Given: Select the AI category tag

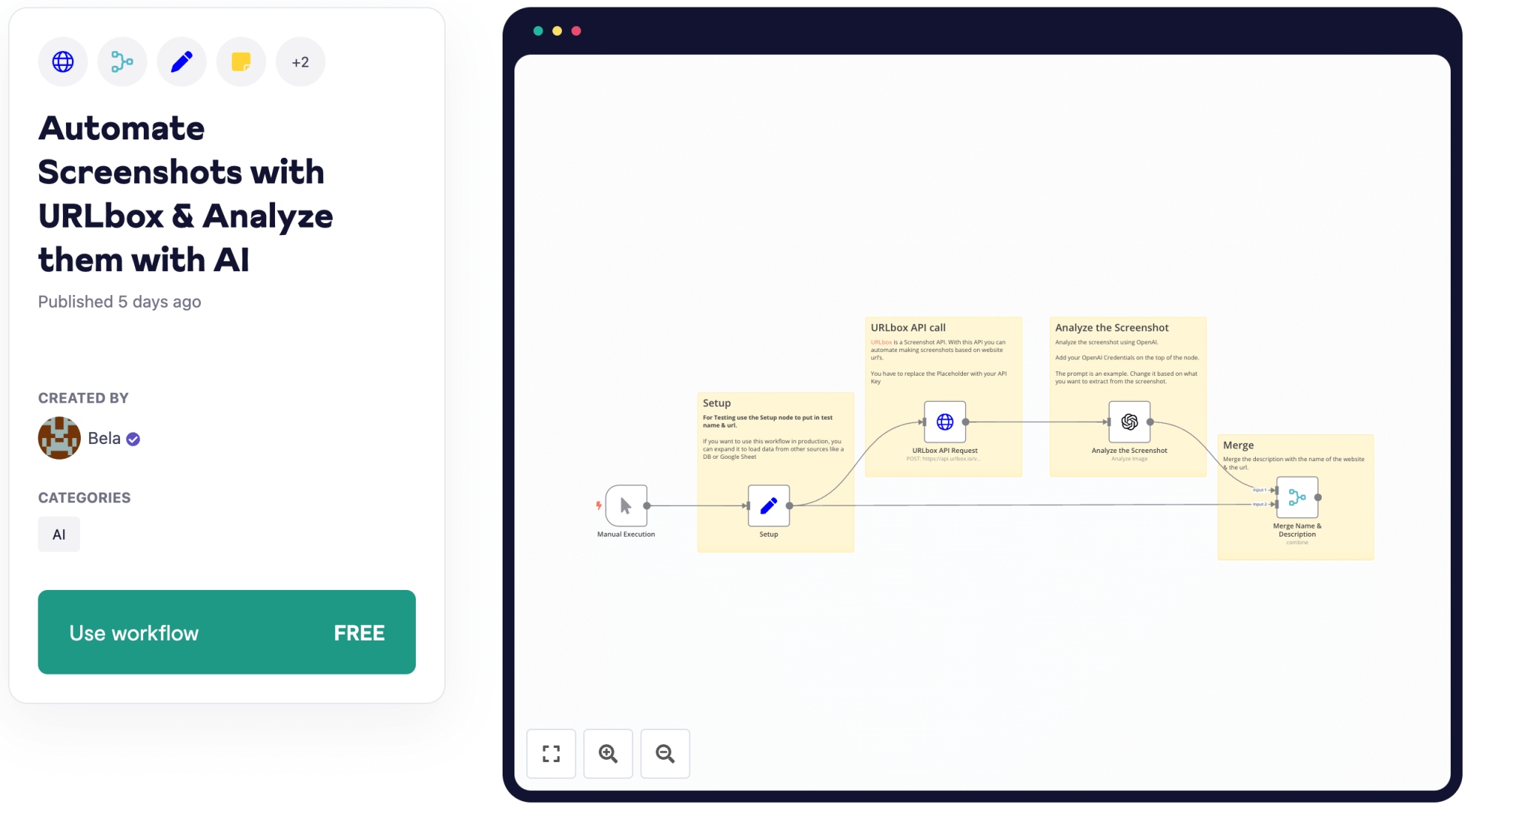Looking at the screenshot, I should [x=59, y=534].
